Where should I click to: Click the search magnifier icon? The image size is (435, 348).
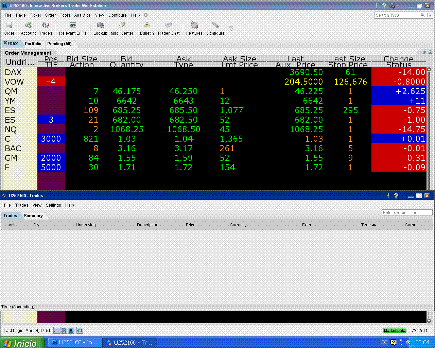[422, 15]
